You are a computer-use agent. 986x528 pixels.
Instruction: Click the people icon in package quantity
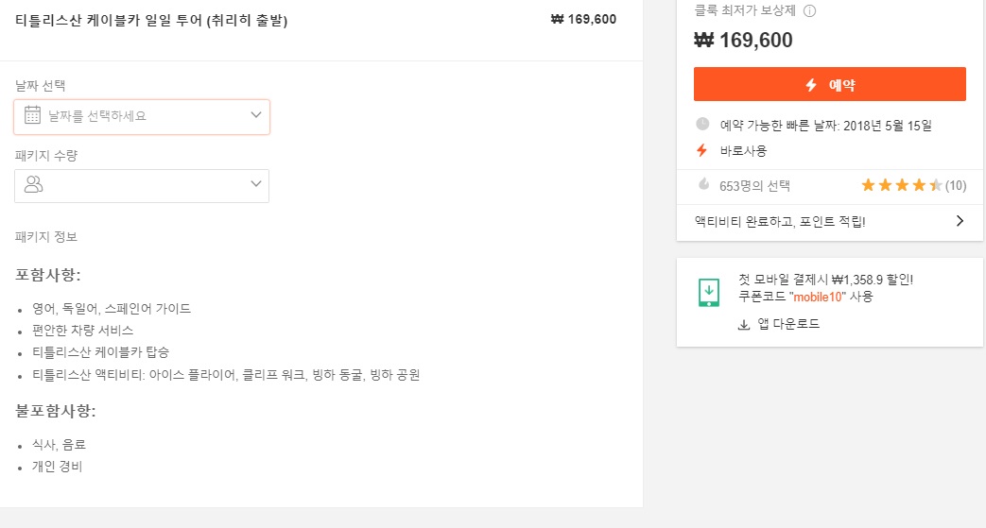[33, 184]
